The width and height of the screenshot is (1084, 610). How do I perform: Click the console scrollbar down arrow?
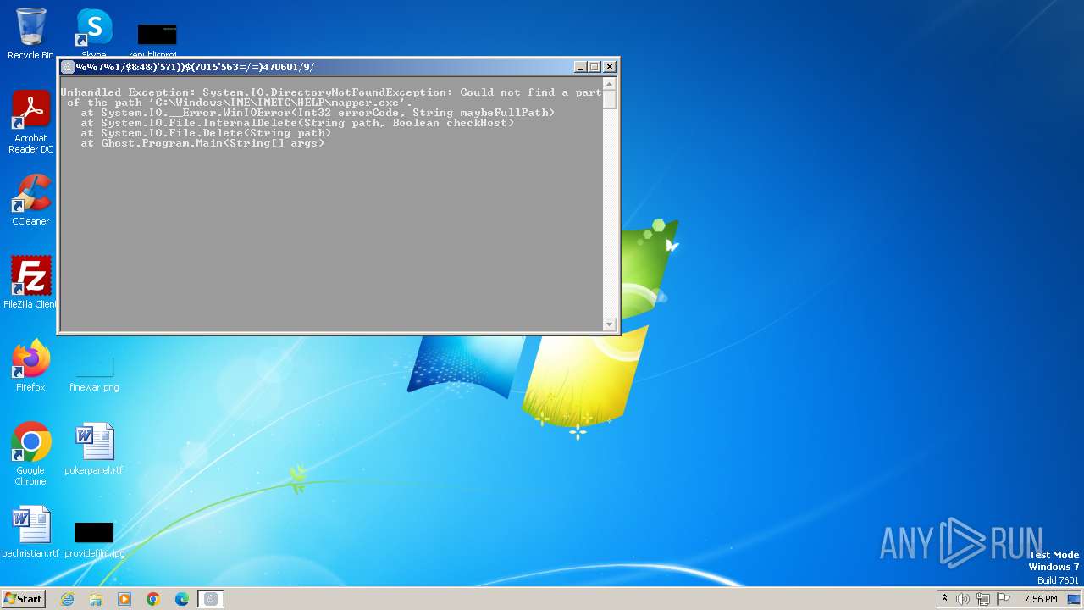(x=609, y=324)
